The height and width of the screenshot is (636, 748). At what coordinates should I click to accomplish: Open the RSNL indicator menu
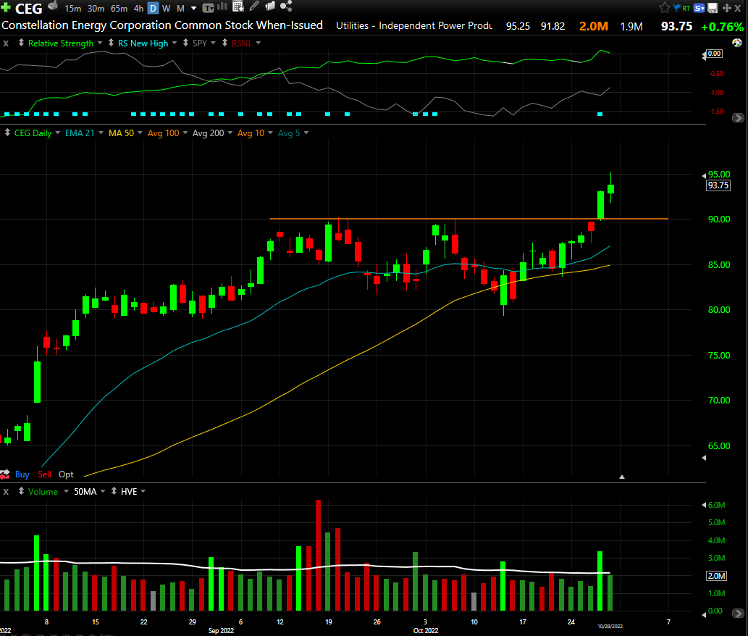[259, 43]
